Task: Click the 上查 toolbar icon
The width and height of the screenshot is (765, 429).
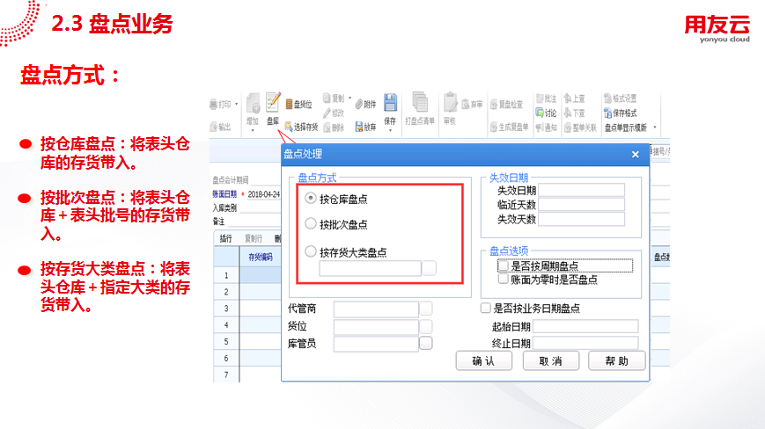Action: (x=568, y=98)
